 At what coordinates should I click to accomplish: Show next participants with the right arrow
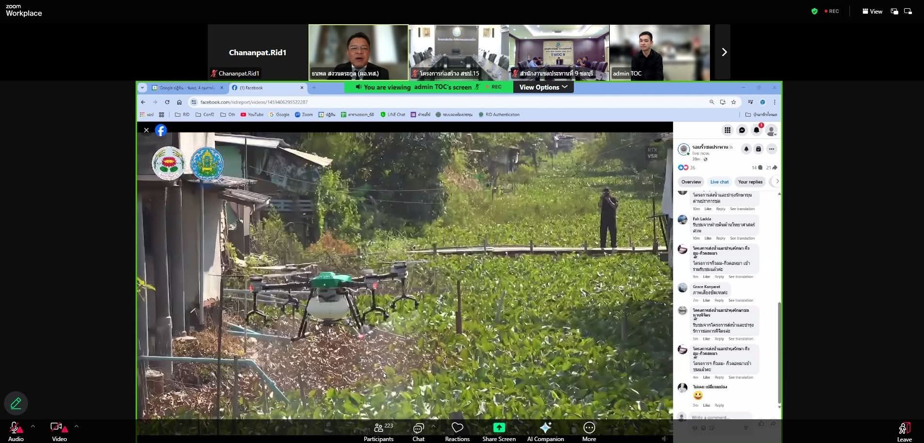pos(724,52)
